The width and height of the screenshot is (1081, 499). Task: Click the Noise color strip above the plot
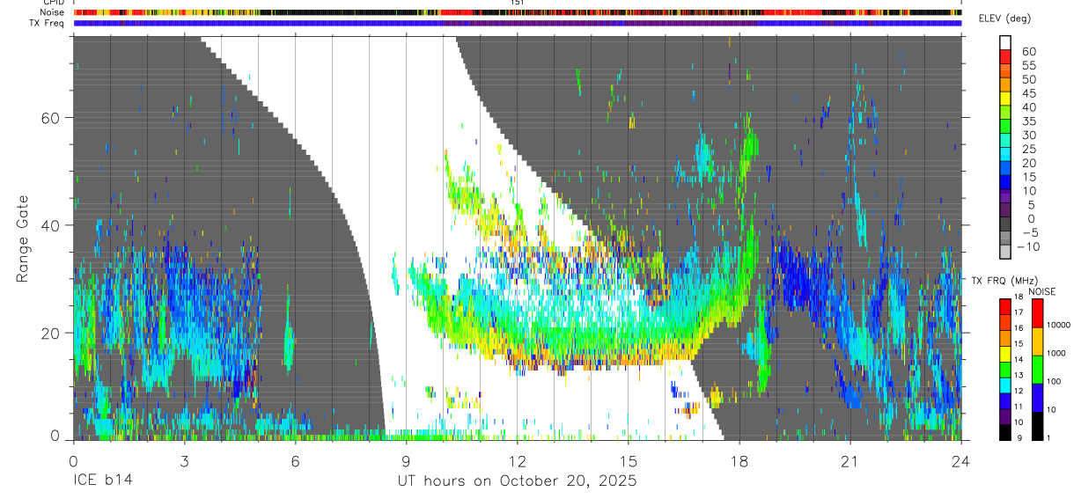coord(517,12)
